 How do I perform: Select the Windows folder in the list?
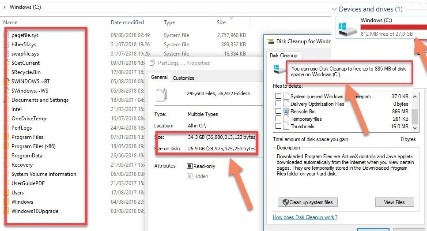coord(22,201)
